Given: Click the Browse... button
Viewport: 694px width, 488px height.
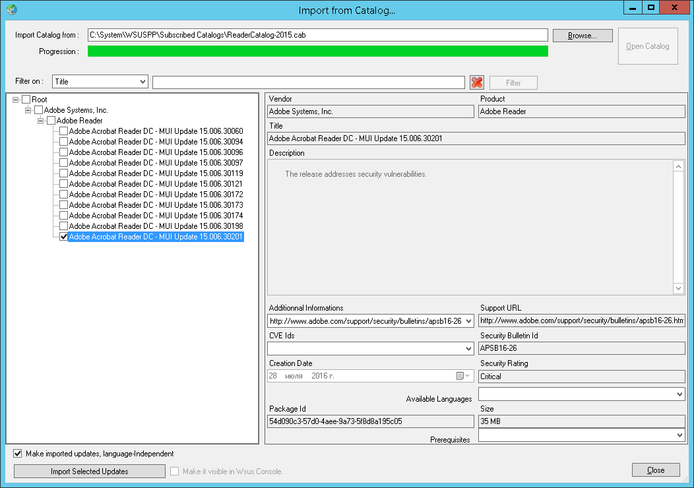Looking at the screenshot, I should click(x=583, y=36).
